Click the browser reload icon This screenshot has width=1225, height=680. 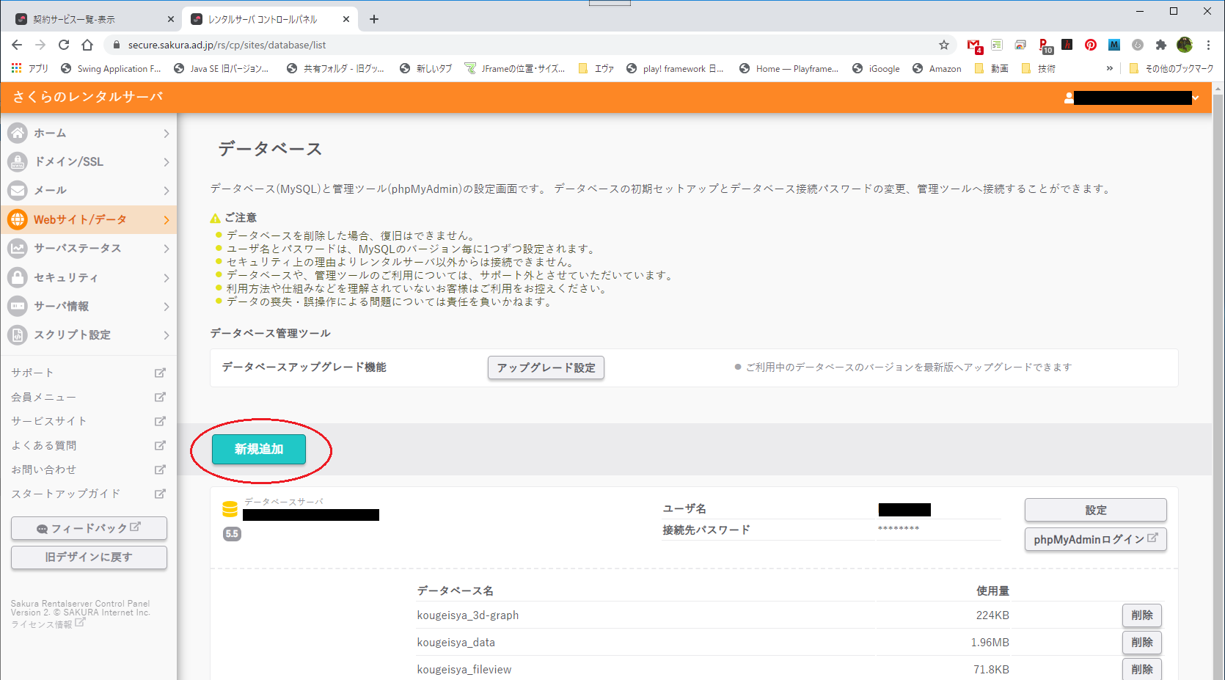(x=64, y=45)
